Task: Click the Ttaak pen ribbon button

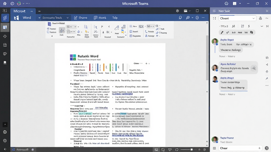Action: pos(160,29)
